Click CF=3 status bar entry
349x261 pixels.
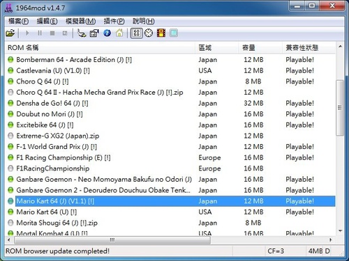coord(276,251)
